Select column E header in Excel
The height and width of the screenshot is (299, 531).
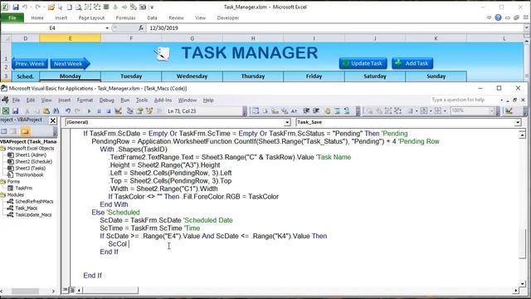(x=70, y=38)
